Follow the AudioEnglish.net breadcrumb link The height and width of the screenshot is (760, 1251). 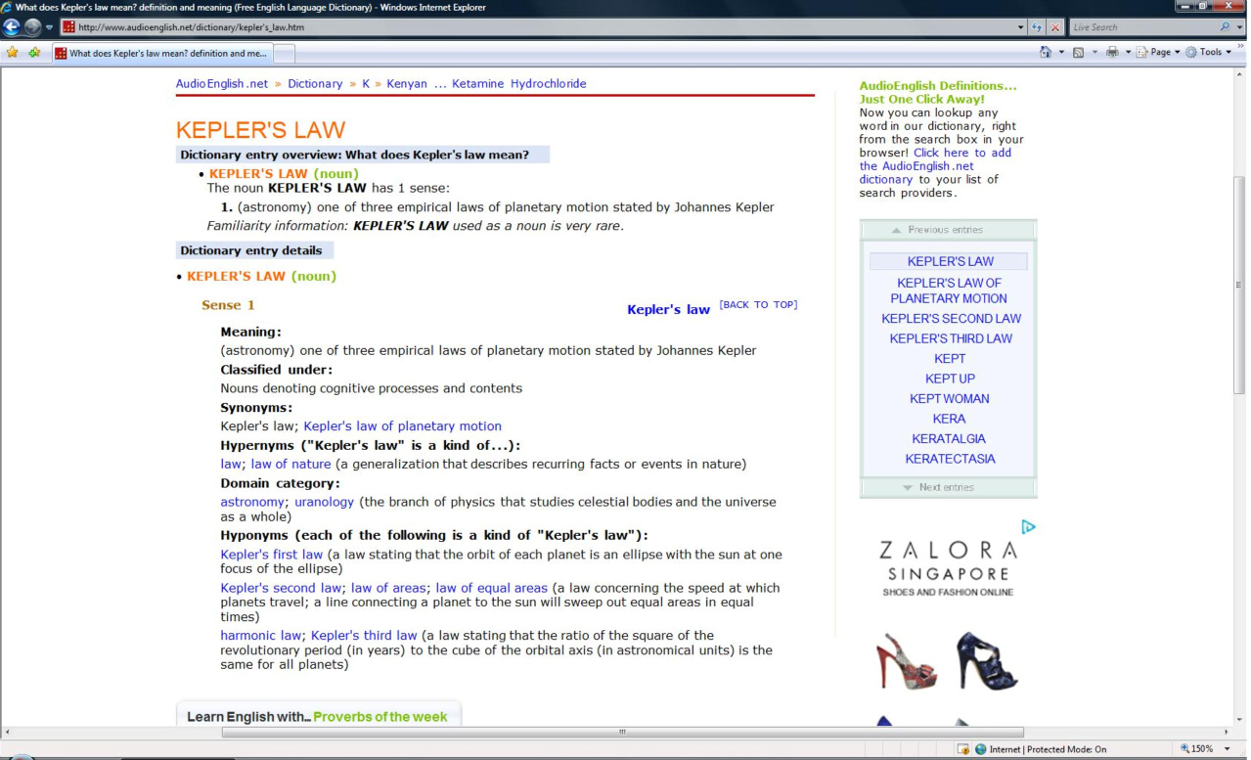[222, 84]
